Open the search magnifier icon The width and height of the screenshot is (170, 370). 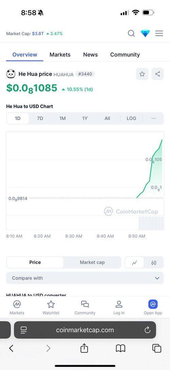131,33
